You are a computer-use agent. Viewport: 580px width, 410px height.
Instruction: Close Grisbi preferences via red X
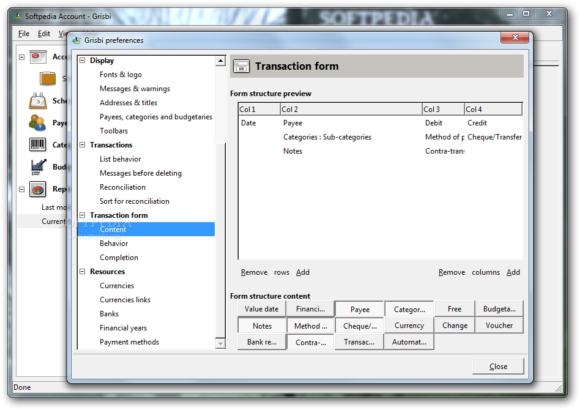pyautogui.click(x=515, y=37)
